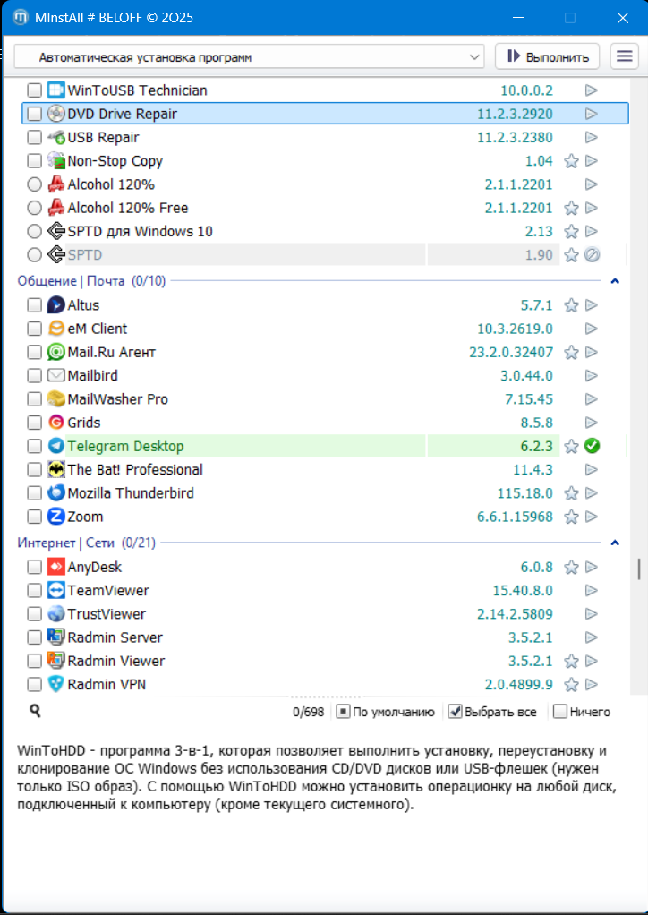Collapse the Интернет | Сети section
This screenshot has height=915, width=648.
tap(615, 543)
